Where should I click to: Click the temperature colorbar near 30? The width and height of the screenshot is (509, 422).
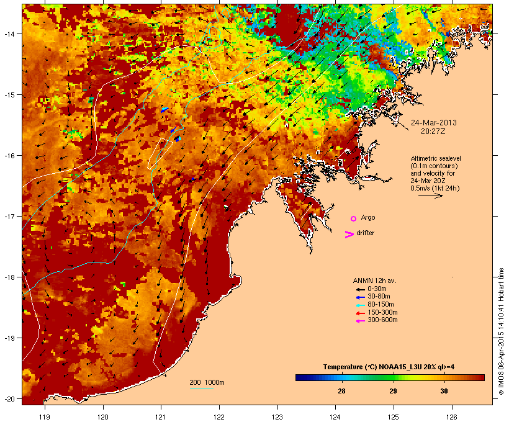tap(444, 377)
